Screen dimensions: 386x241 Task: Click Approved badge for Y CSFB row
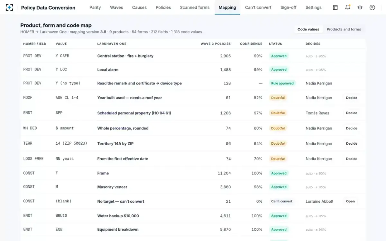(x=279, y=56)
